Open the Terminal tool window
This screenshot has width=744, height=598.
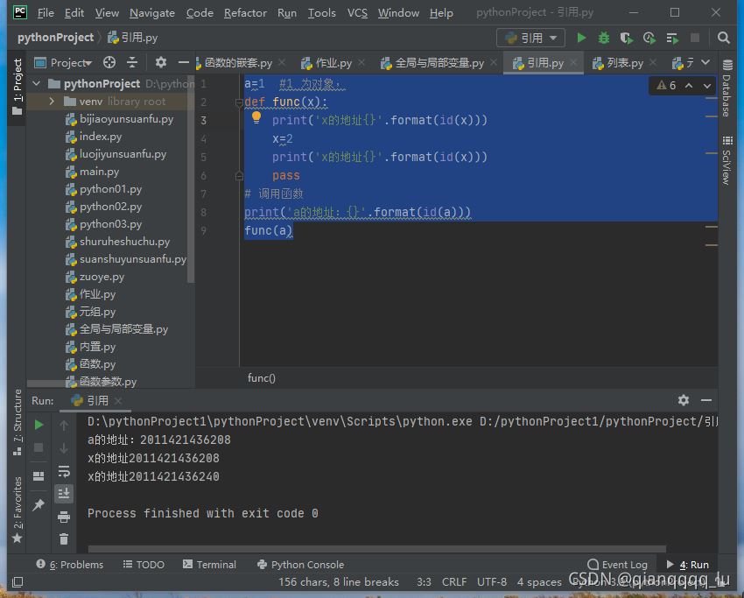[208, 565]
